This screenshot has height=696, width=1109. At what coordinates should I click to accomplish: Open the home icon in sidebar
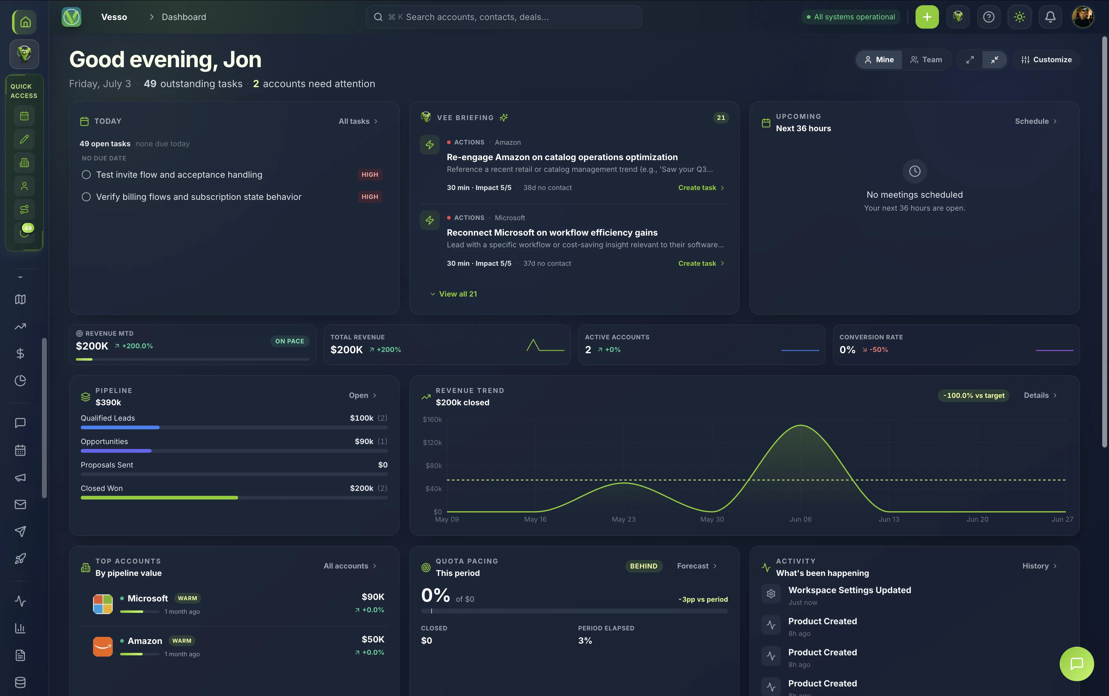(x=24, y=22)
